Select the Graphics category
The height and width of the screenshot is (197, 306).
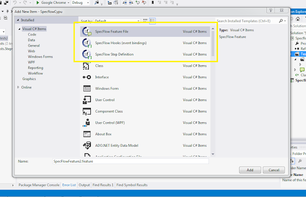[x=29, y=79]
